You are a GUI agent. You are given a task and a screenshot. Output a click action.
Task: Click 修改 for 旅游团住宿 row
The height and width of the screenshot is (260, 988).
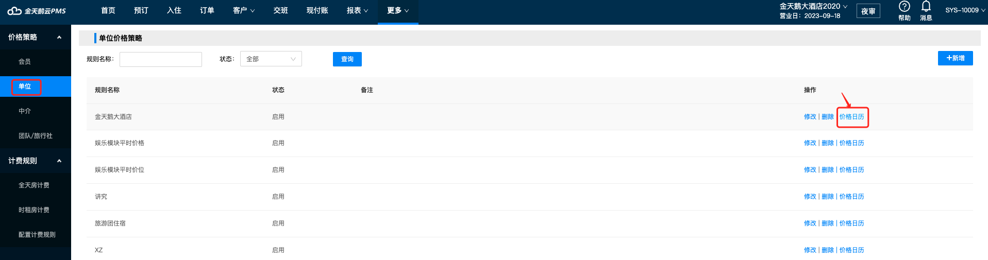click(x=810, y=223)
